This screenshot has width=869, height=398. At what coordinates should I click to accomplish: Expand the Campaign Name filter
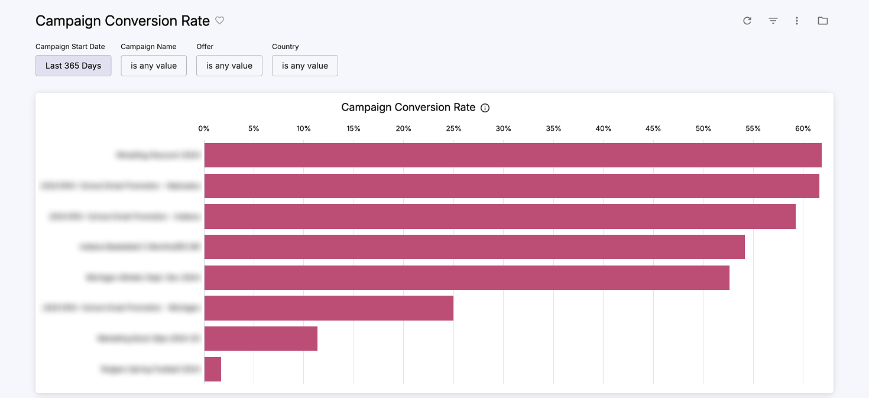(154, 66)
